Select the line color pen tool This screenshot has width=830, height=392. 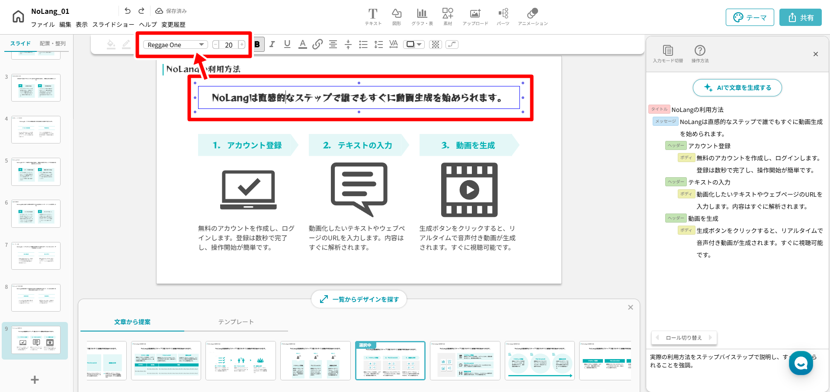click(126, 44)
